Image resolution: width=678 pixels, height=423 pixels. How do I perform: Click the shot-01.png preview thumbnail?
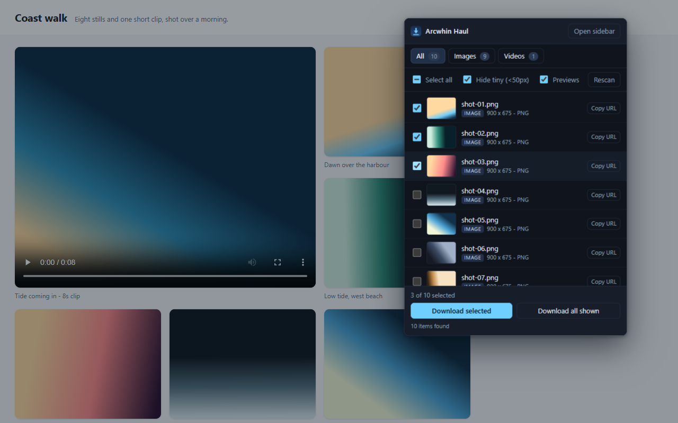pyautogui.click(x=441, y=108)
